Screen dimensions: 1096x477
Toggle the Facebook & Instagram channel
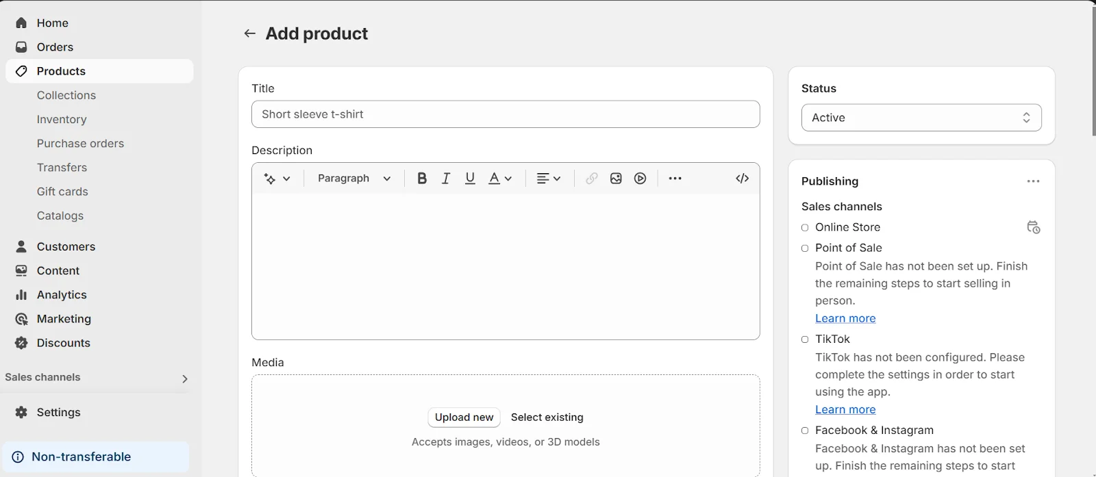click(x=805, y=430)
